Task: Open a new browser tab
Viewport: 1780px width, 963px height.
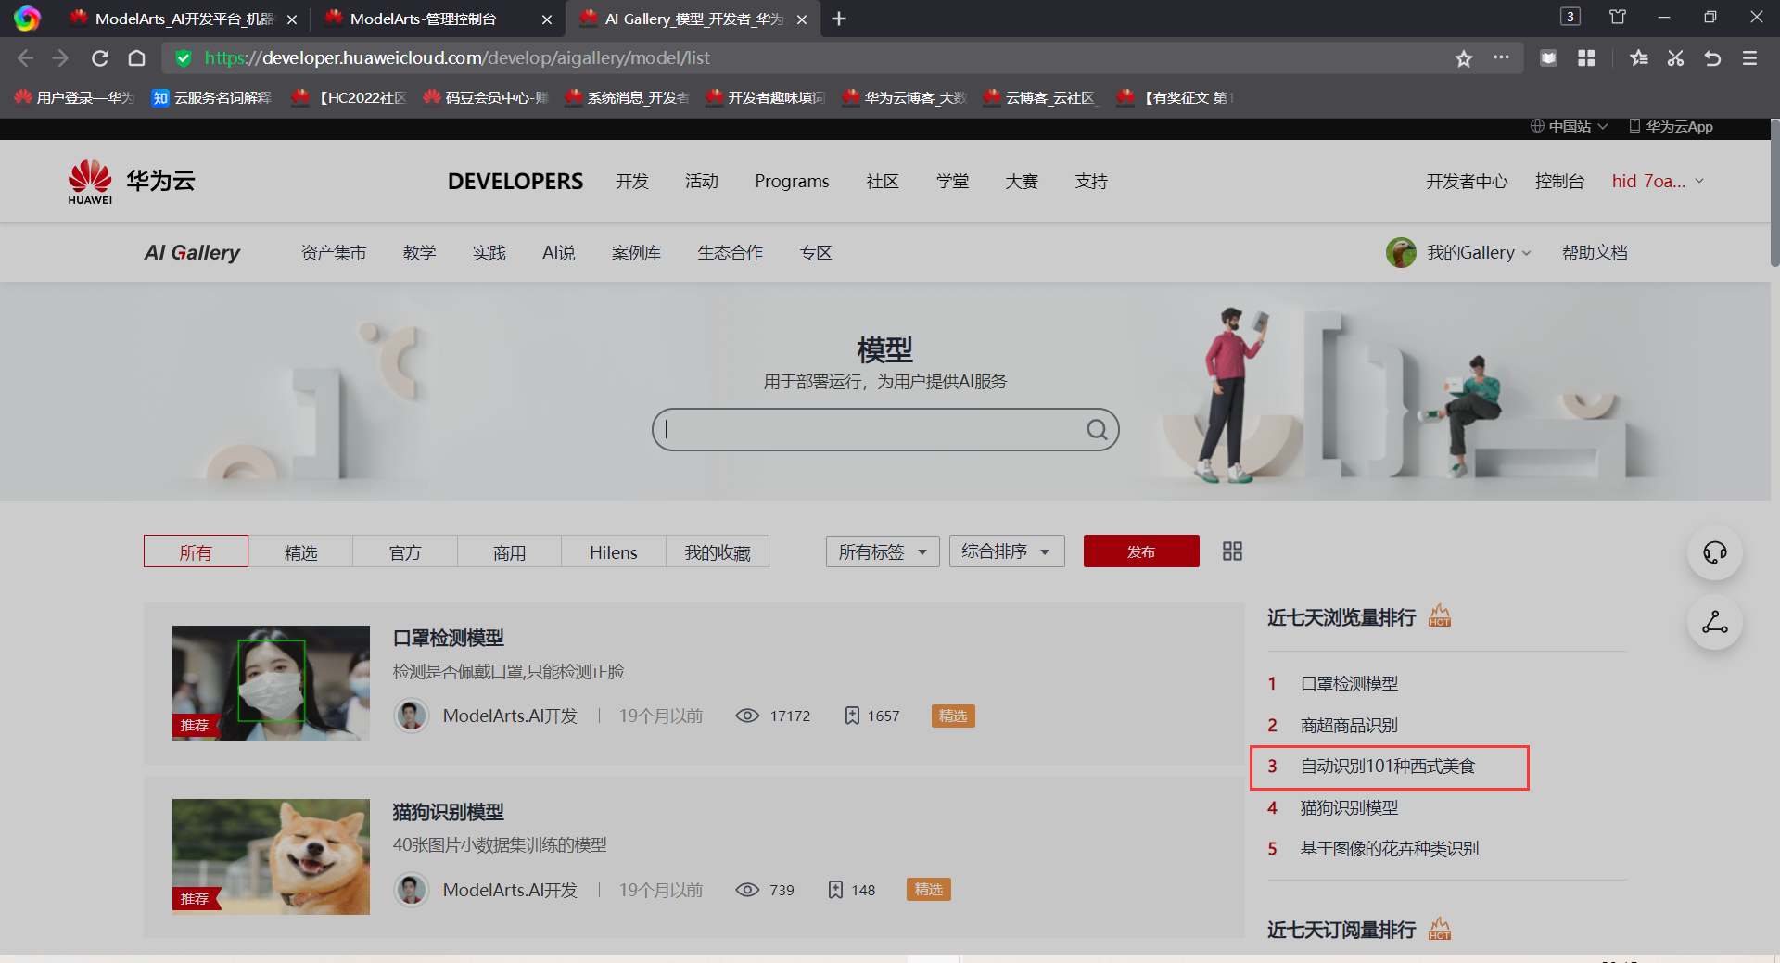Action: [x=839, y=19]
